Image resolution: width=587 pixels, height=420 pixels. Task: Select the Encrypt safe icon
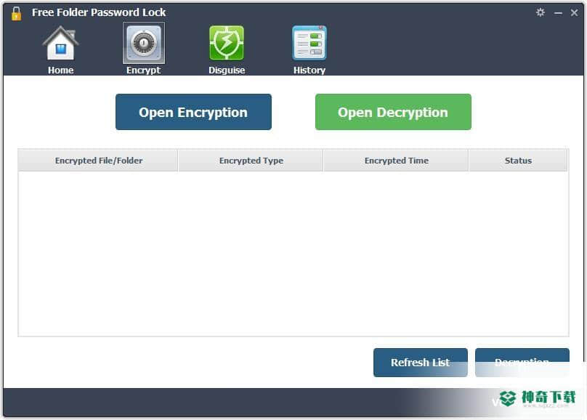[x=144, y=43]
